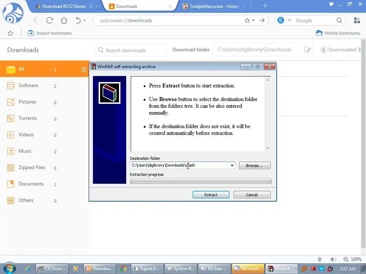The width and height of the screenshot is (366, 274).
Task: Click the Browse... button
Action: pos(254,166)
